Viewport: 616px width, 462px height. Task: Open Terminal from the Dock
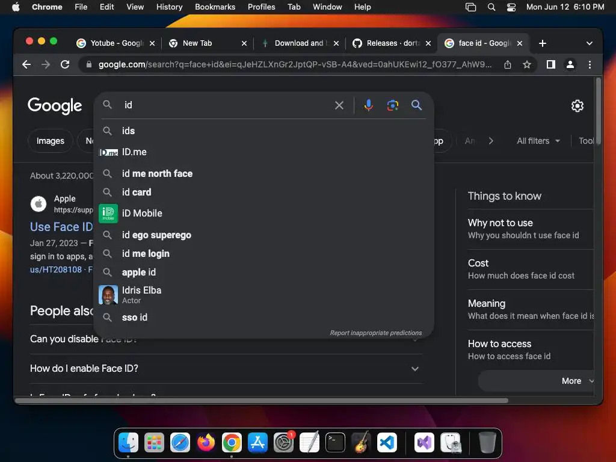(x=335, y=443)
